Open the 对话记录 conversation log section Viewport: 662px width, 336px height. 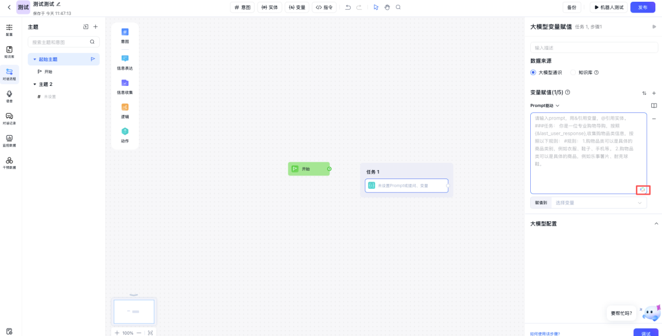[x=9, y=119]
